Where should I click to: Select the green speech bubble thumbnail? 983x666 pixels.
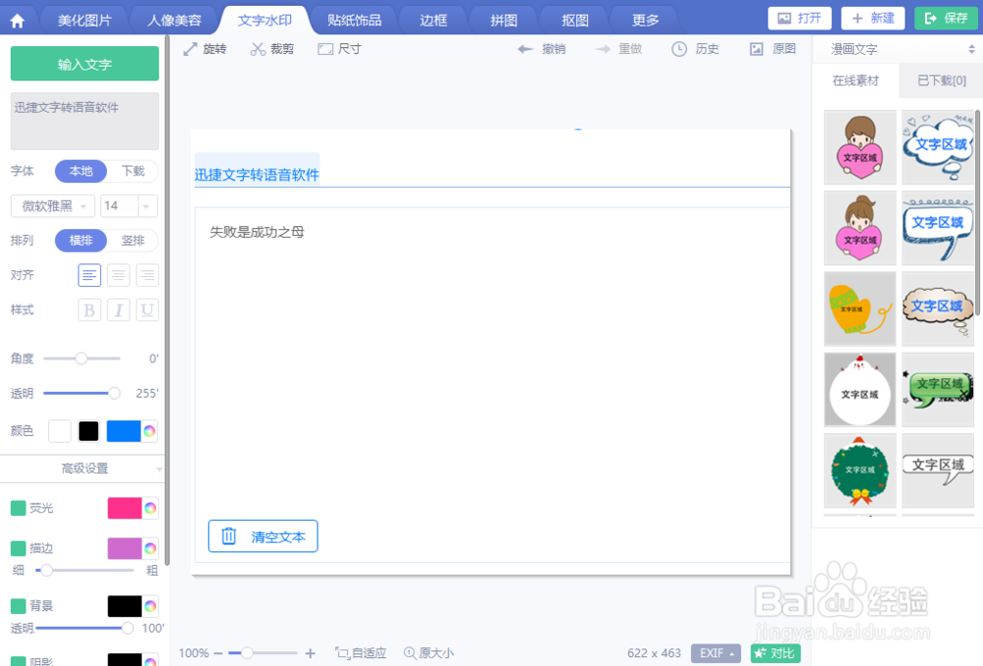coord(938,389)
